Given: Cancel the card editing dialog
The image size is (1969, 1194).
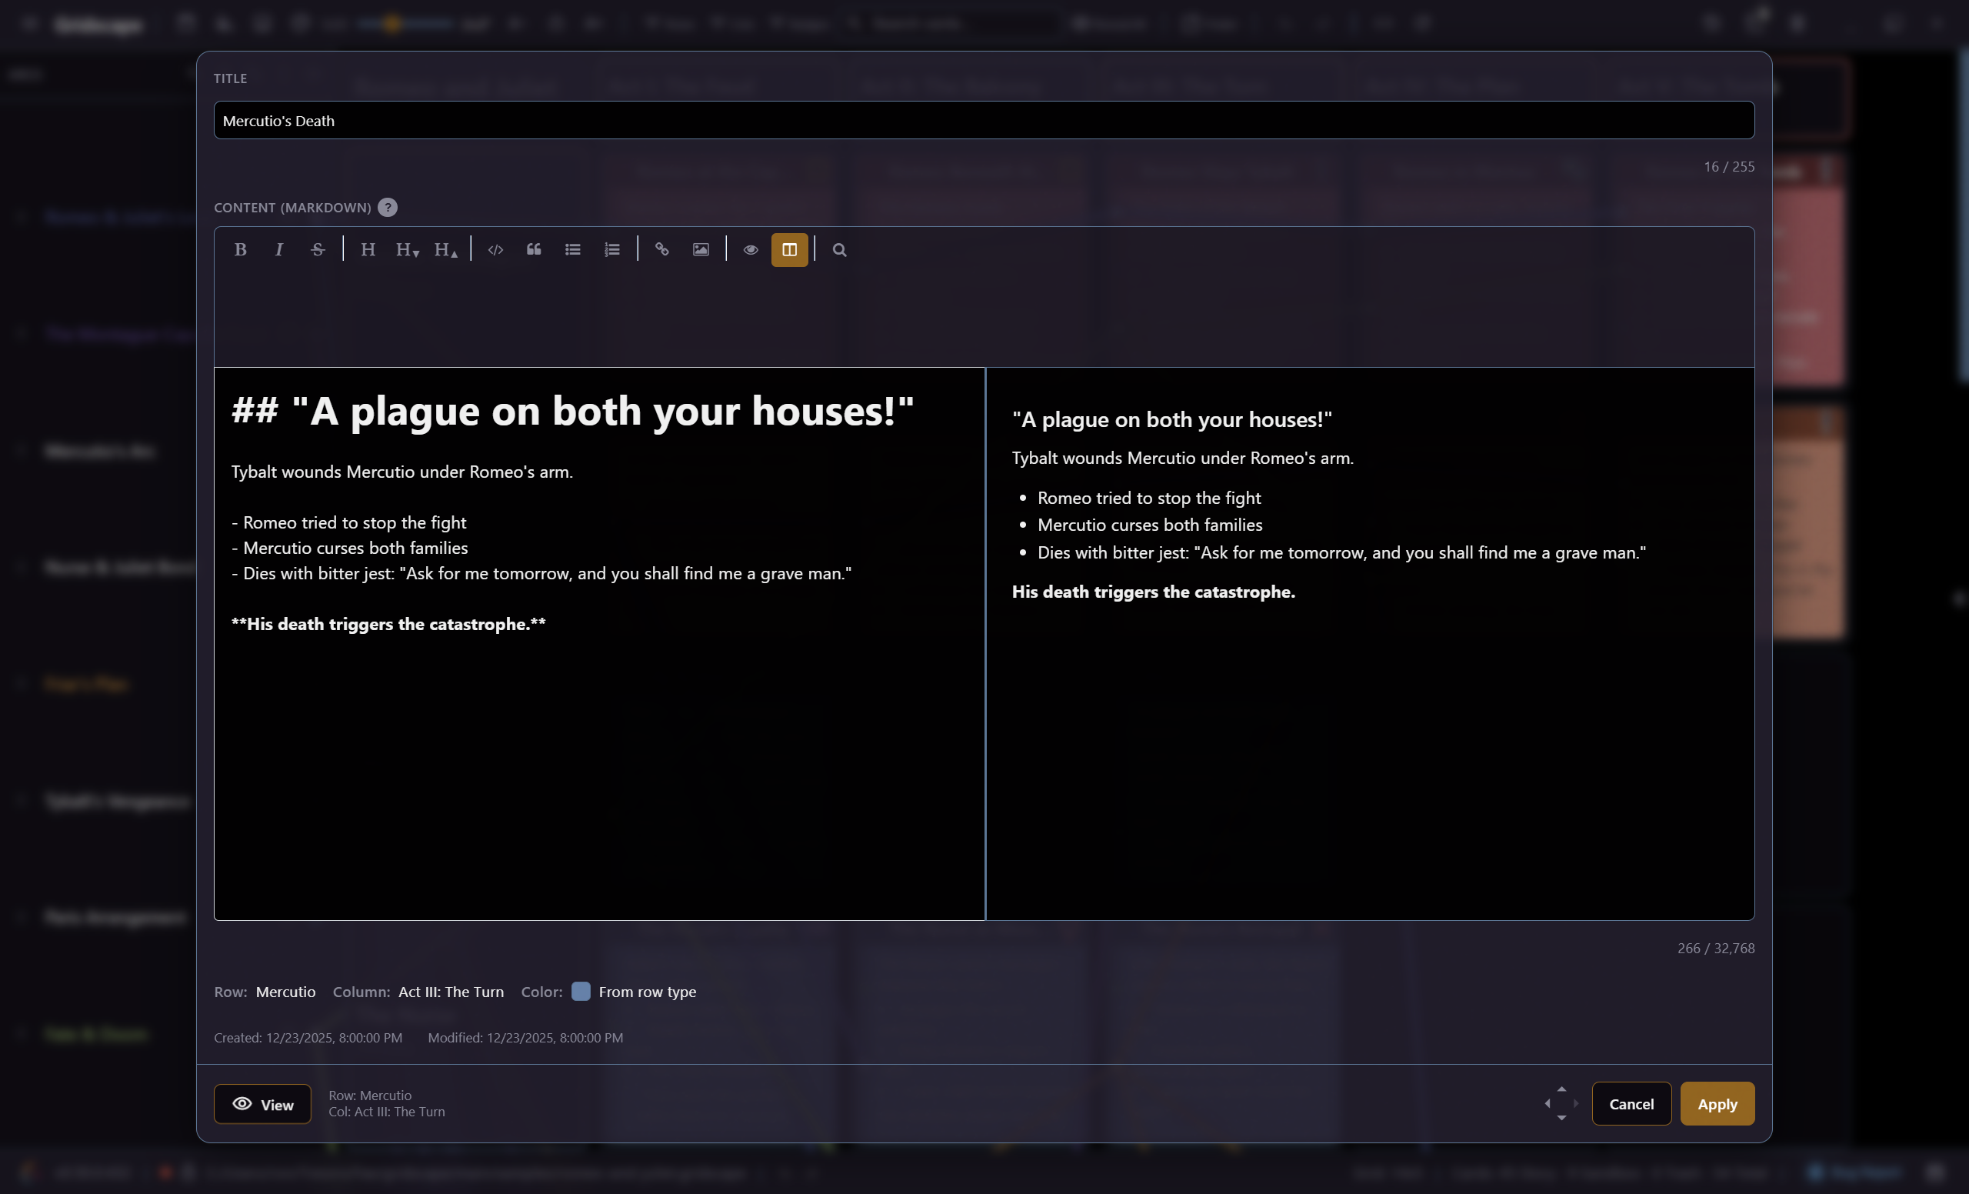Looking at the screenshot, I should (1631, 1105).
